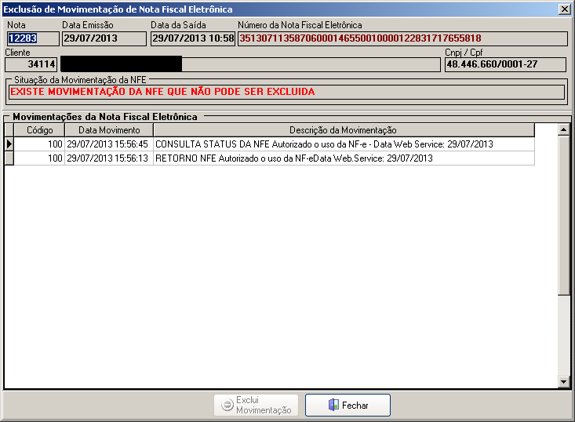Click the Data Emissão field 29/07/2013

tap(104, 38)
